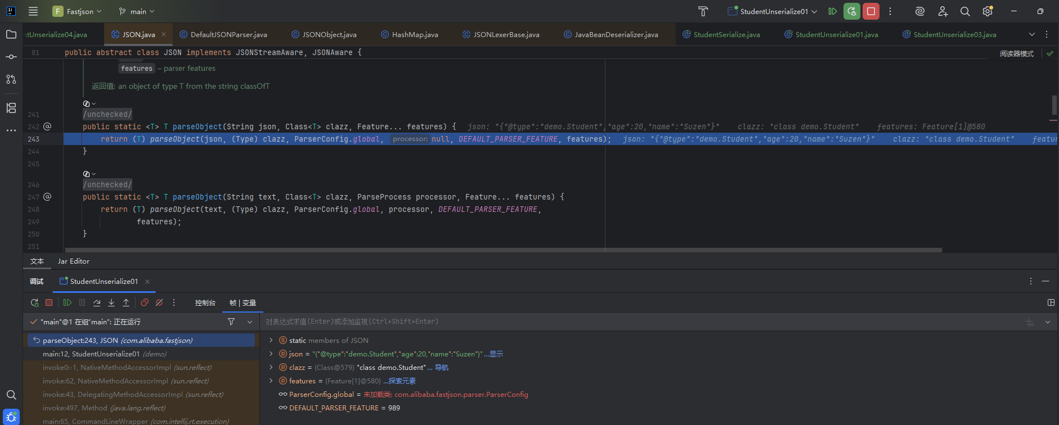Screen dimensions: 1059x425
Task: Open the Project tool window folder icon
Action: pos(11,34)
